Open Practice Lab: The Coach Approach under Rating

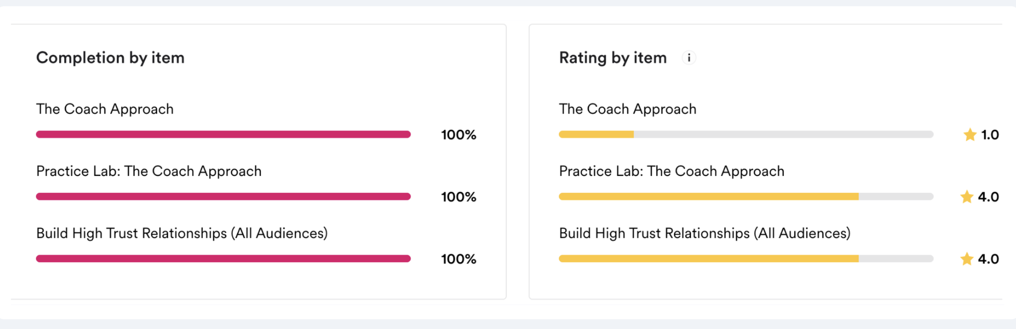point(672,171)
